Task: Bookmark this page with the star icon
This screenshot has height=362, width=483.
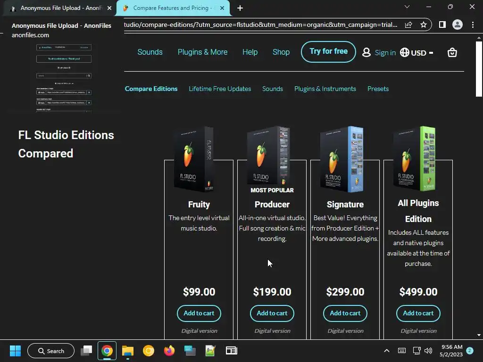Action: point(424,25)
